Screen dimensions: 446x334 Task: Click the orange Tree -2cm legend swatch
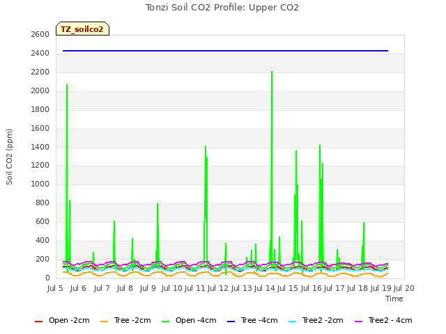point(105,321)
